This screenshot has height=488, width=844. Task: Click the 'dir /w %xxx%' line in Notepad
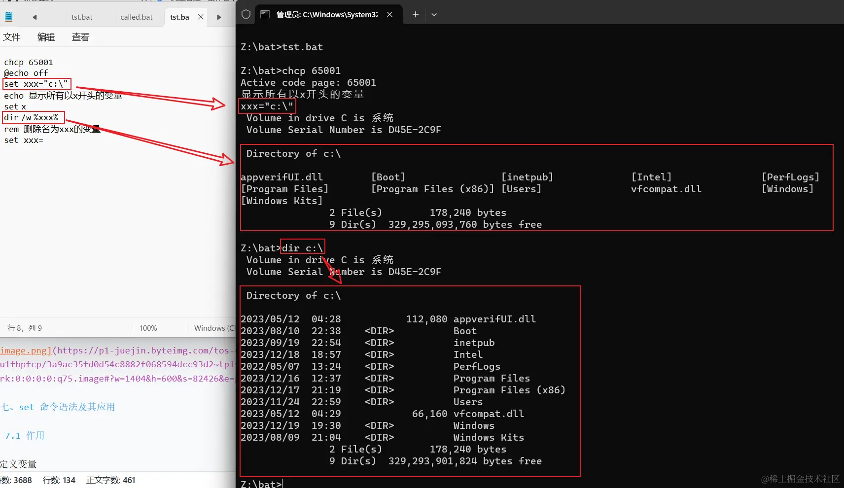coord(31,117)
